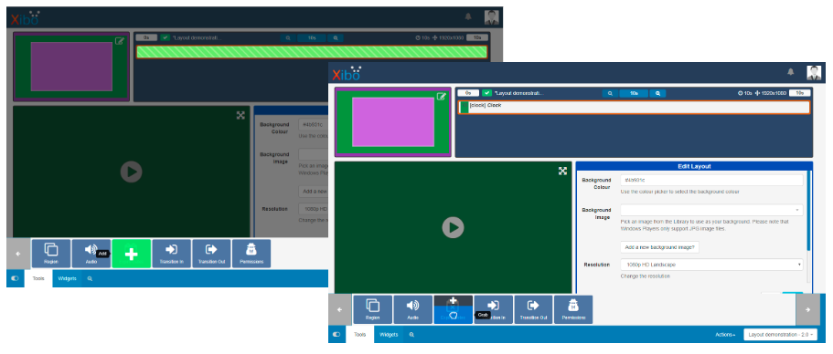Switch to Tools tab in front window

(359, 335)
